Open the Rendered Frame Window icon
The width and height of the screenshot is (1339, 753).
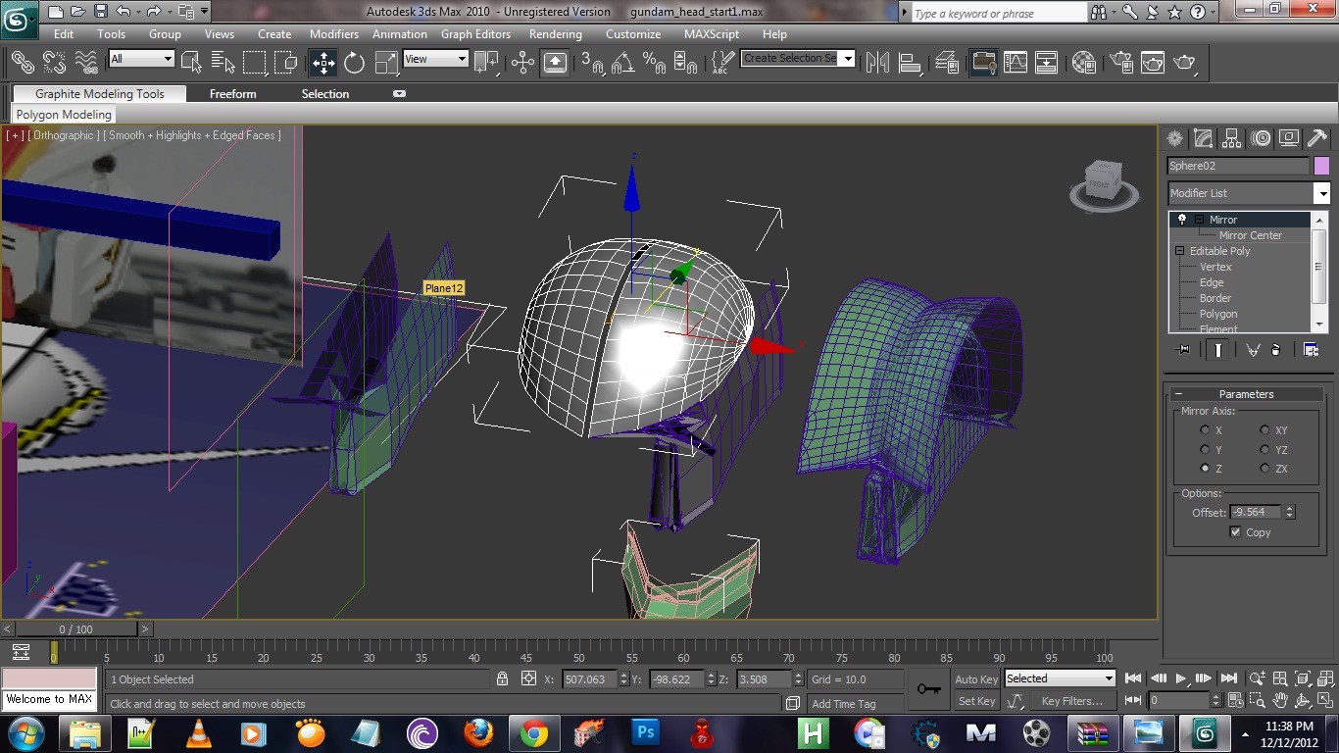tap(1152, 63)
